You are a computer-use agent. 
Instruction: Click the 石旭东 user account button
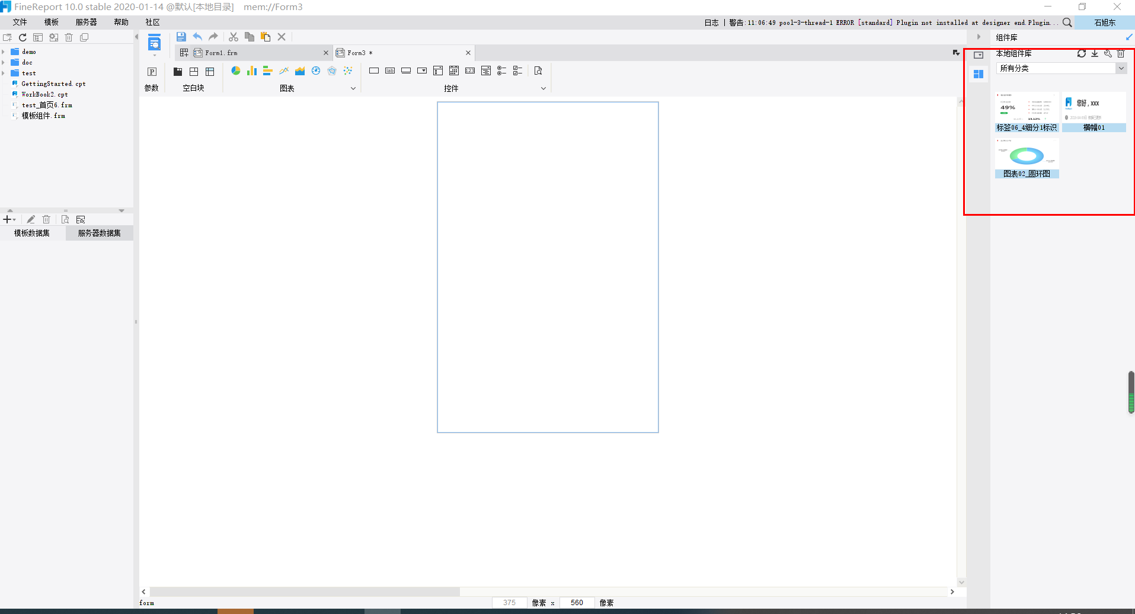pos(1105,23)
